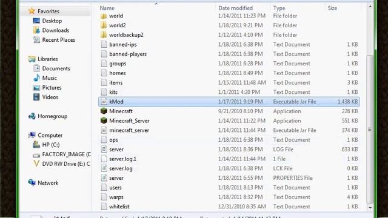388x218 pixels.
Task: Go to Recent Places
Action: point(59,40)
